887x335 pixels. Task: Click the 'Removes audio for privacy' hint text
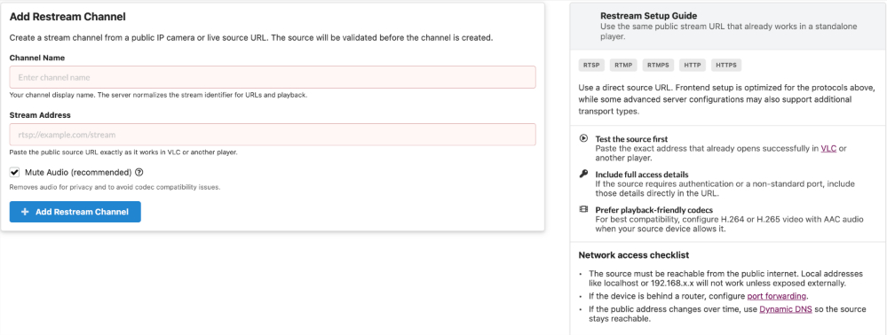pyautogui.click(x=115, y=187)
